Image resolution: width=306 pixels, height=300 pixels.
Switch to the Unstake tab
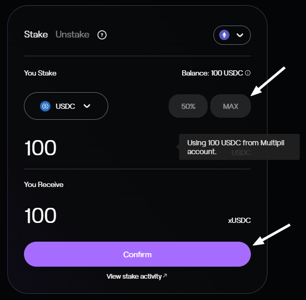click(x=72, y=34)
